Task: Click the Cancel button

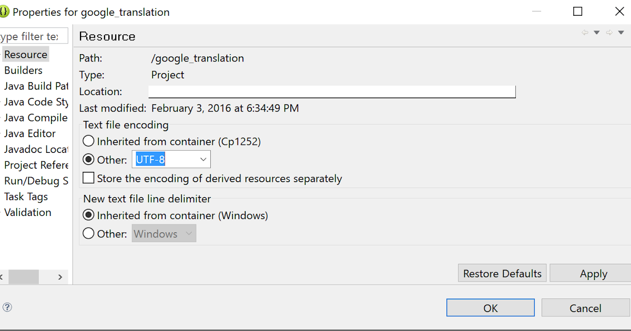Action: pyautogui.click(x=585, y=308)
